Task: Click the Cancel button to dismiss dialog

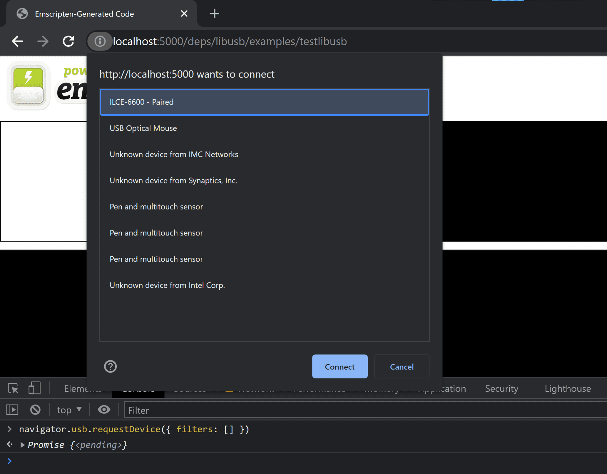Action: click(401, 366)
